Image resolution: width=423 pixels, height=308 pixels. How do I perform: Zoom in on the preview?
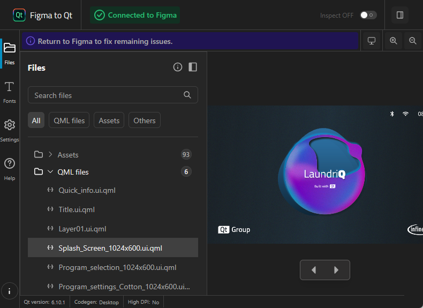(x=394, y=41)
